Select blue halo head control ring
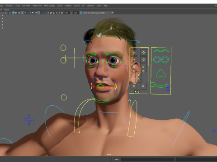Screen dimensions: 217x162 pos(112,41)
